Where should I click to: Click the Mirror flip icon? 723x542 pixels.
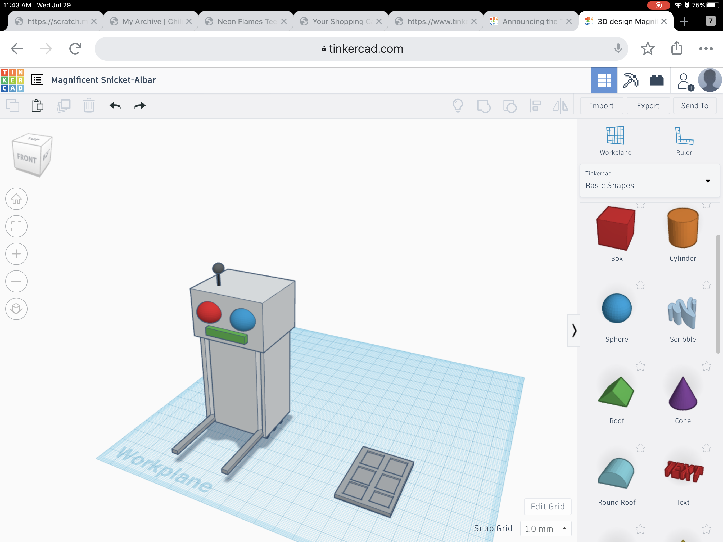click(560, 106)
